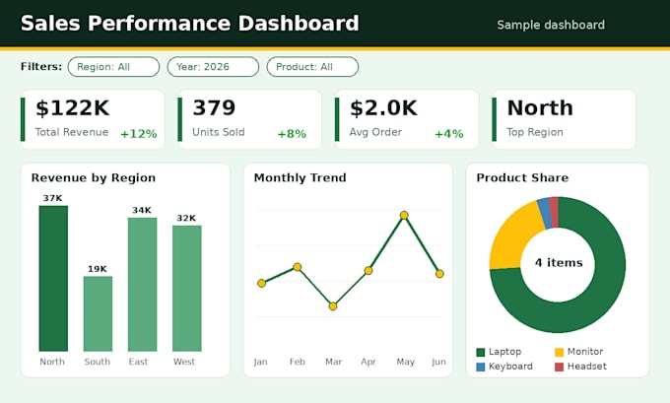Click the Laptop green legend swatch
Image resolution: width=670 pixels, height=403 pixels.
pyautogui.click(x=481, y=352)
